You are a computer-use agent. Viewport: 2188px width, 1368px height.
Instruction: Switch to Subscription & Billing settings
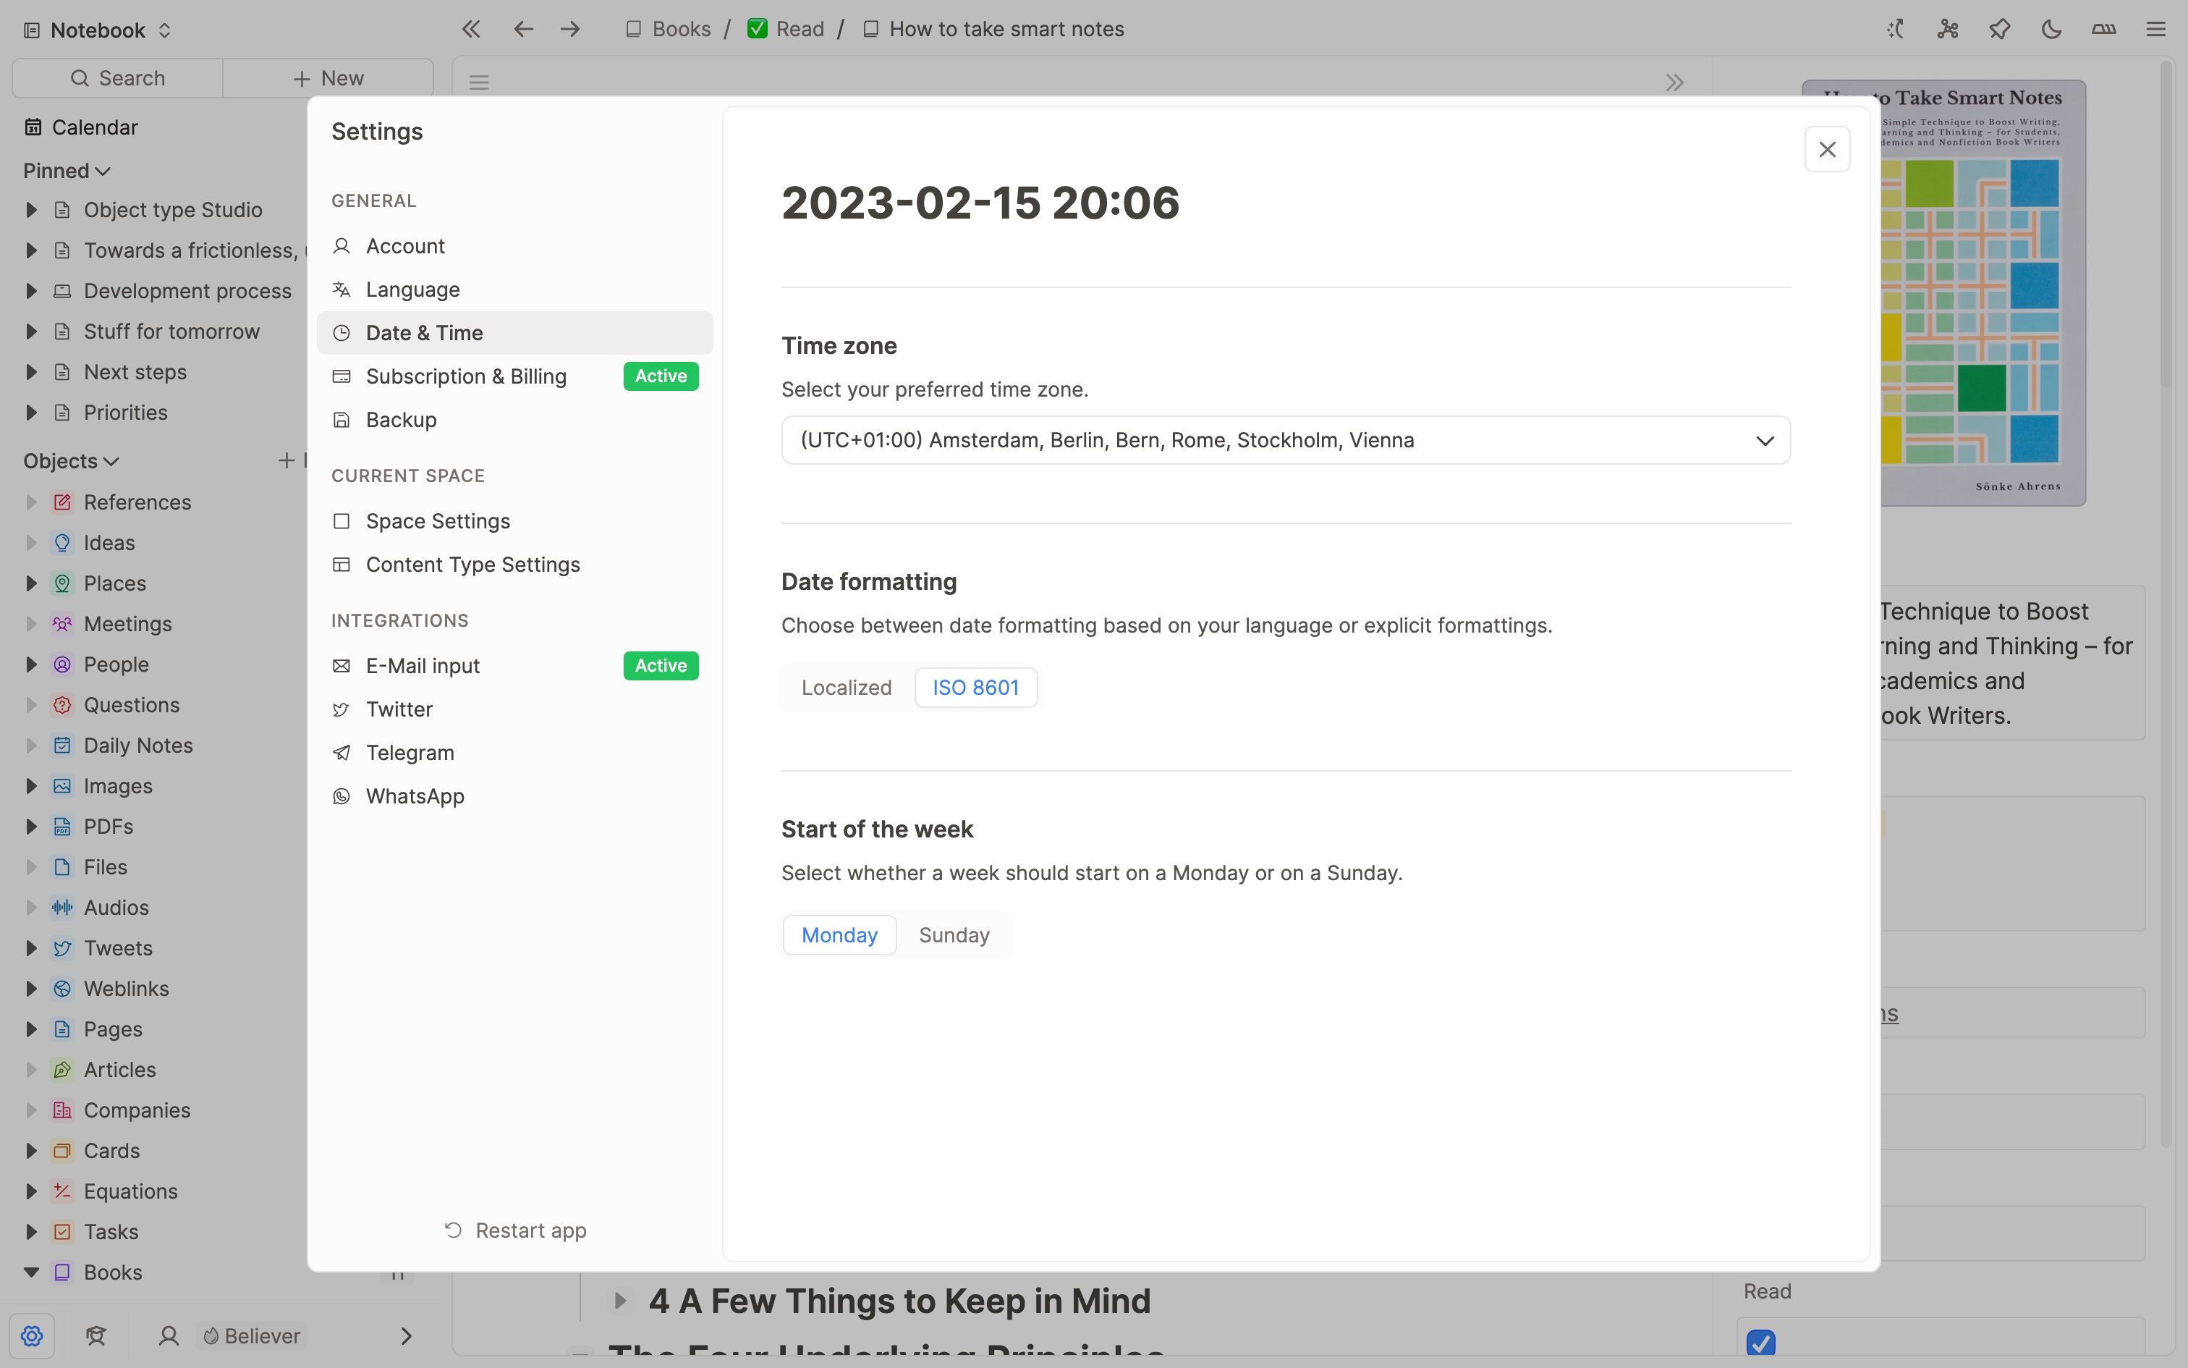[x=466, y=376]
